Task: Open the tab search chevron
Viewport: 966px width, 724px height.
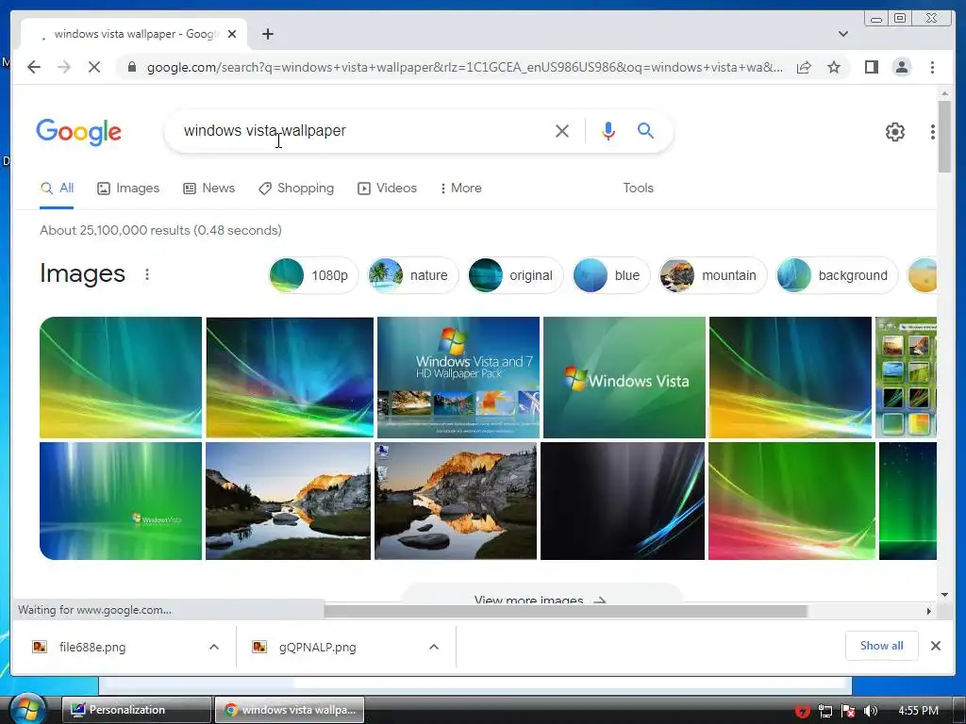Action: [843, 34]
